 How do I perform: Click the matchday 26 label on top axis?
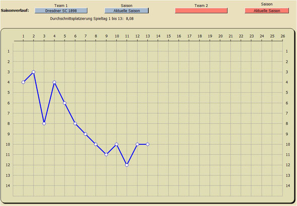point(282,36)
